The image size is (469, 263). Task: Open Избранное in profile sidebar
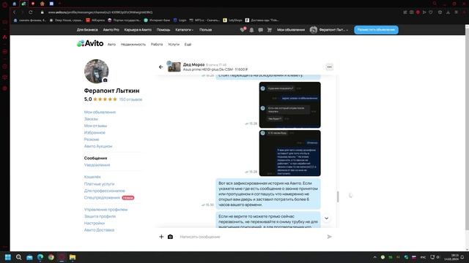point(95,133)
